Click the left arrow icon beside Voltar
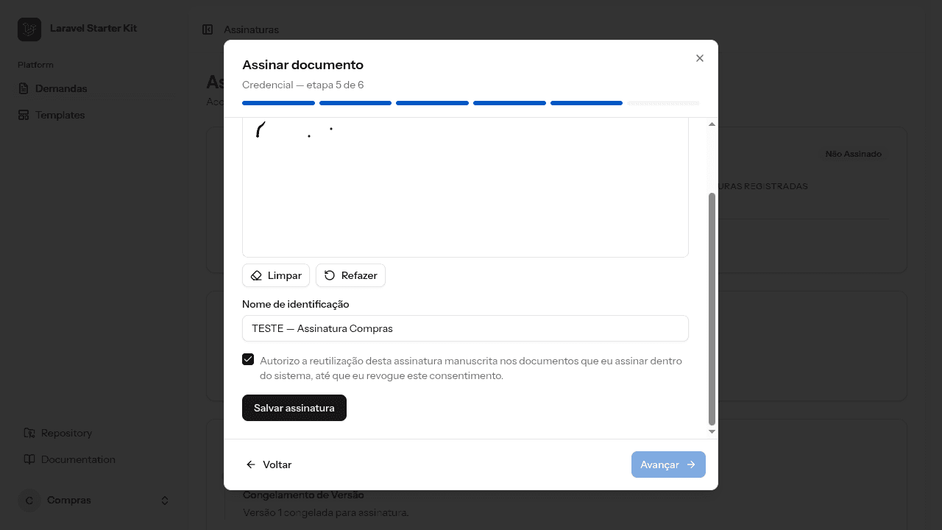Image resolution: width=942 pixels, height=530 pixels. tap(251, 464)
